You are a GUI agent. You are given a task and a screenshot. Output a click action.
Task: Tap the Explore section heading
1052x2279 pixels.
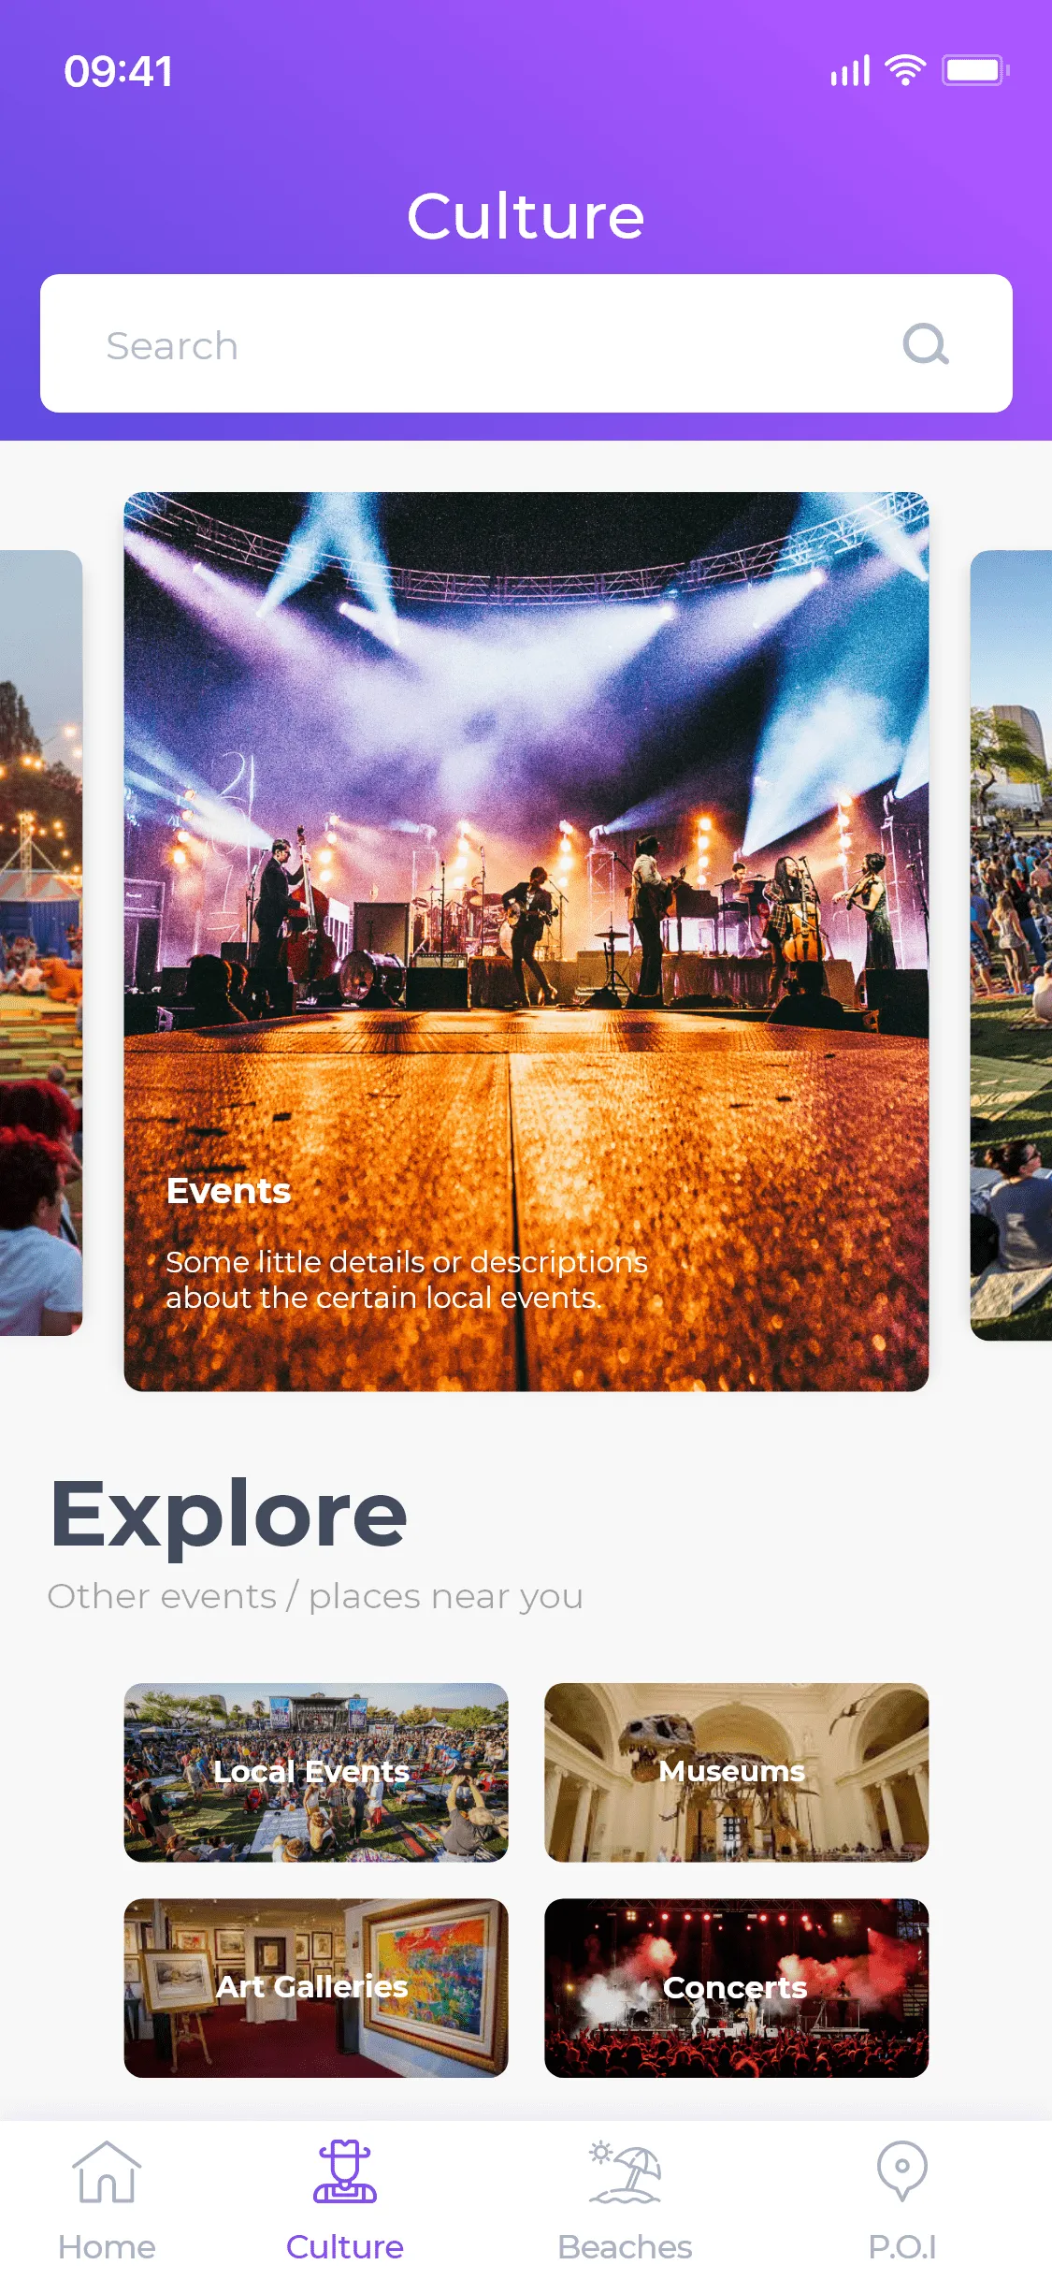(228, 1517)
